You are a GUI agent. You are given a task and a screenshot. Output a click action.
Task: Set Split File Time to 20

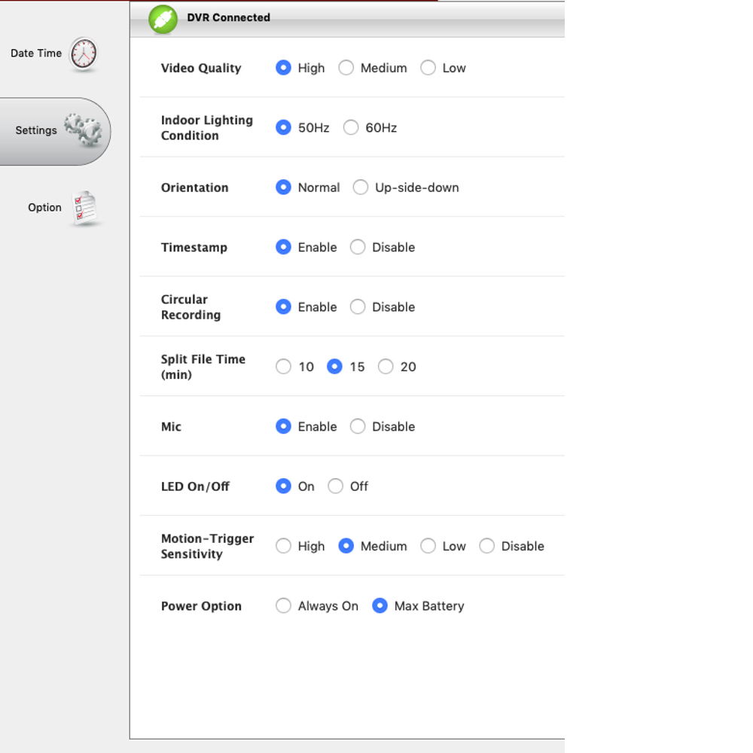pos(386,367)
